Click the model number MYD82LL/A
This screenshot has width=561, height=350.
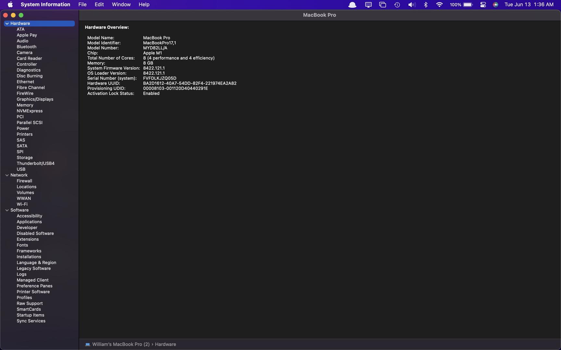pos(155,48)
